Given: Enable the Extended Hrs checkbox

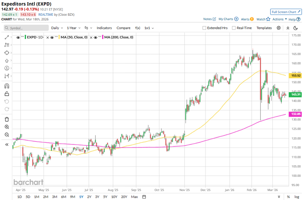Looking at the screenshot, I should pos(204,28).
